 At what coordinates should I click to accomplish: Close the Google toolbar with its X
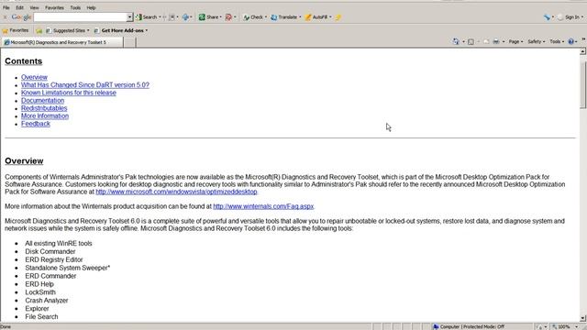pyautogui.click(x=5, y=17)
